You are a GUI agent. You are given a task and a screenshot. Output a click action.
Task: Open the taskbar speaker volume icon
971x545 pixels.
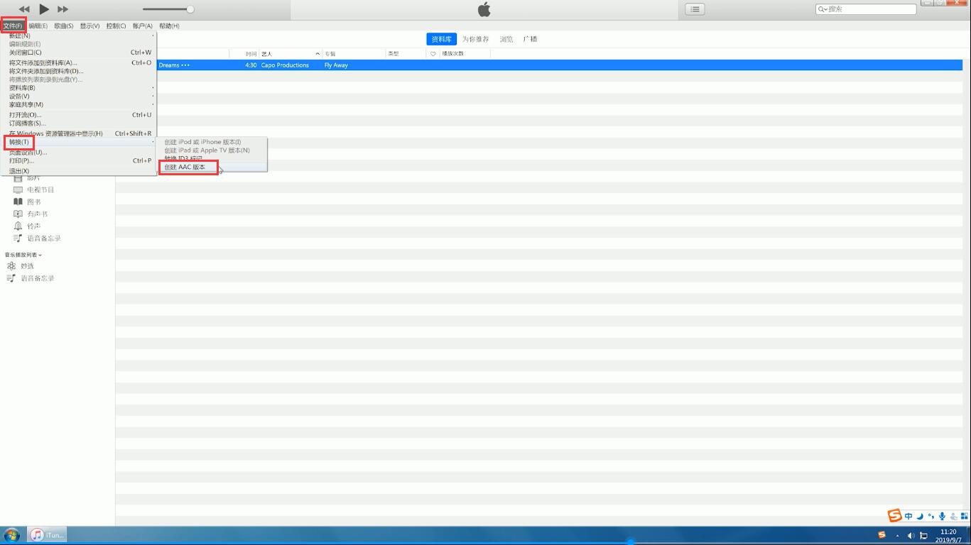911,536
